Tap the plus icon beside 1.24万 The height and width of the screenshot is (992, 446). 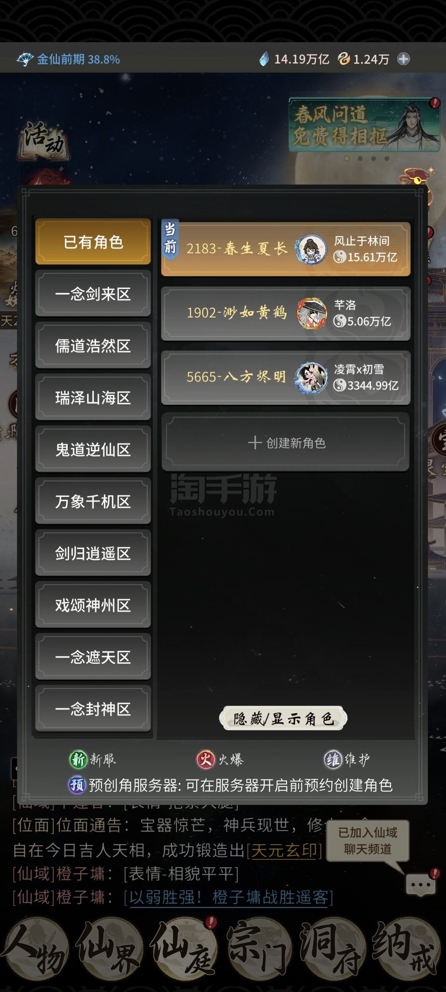point(403,59)
